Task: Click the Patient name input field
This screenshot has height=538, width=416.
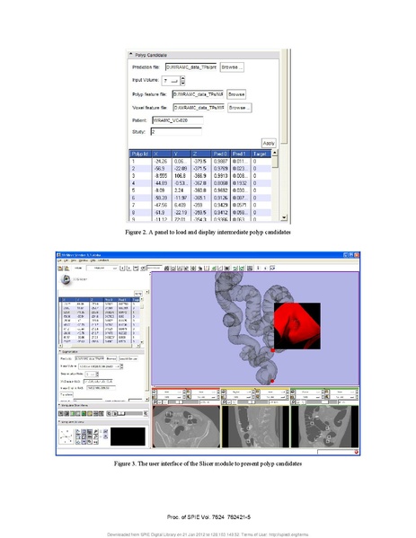Action: [x=178, y=120]
